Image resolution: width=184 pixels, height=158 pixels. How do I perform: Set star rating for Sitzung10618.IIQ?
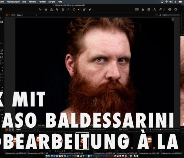(60, 151)
